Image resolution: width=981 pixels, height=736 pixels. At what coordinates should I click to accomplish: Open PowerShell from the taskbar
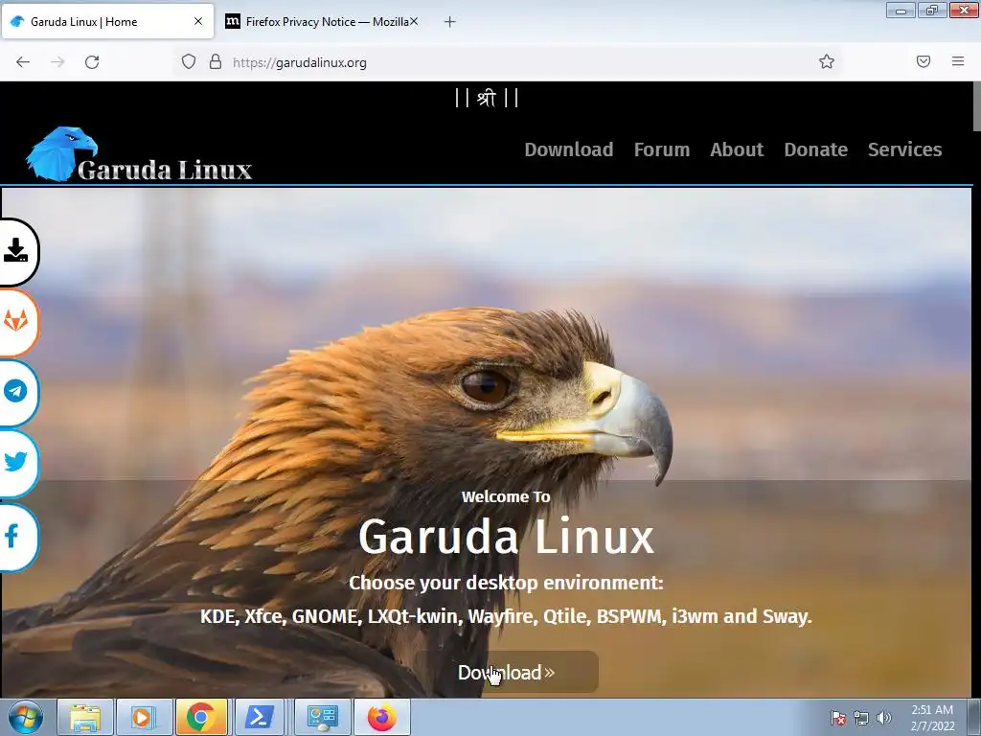(x=259, y=717)
